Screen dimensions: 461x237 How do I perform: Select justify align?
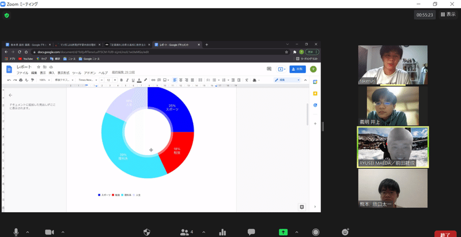192,80
